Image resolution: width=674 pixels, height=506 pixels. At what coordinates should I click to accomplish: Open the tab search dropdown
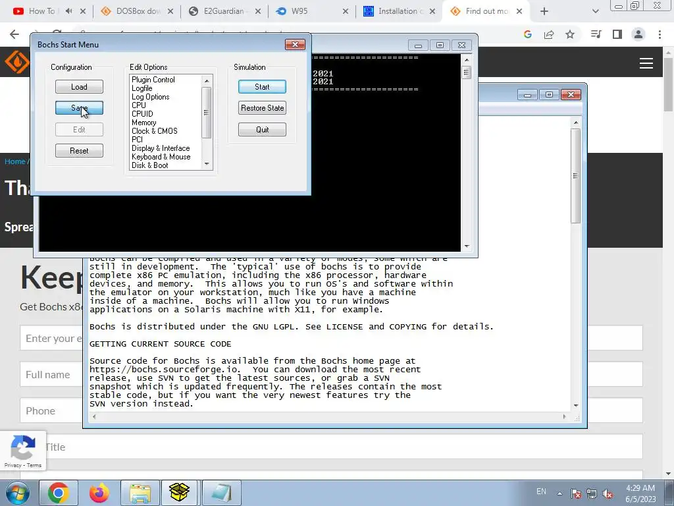[x=595, y=11]
